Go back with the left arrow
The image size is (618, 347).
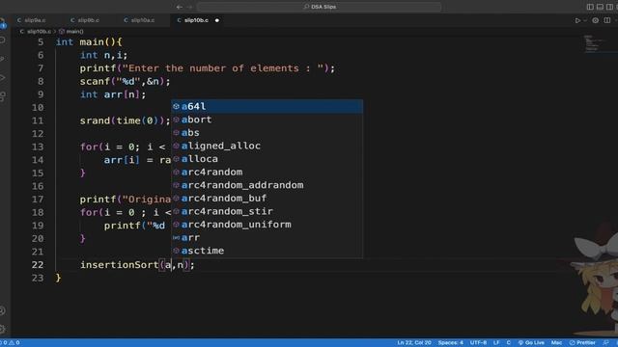click(x=180, y=7)
